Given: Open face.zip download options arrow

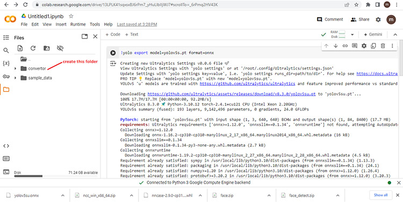Looking at the screenshot, I should point(269,196).
